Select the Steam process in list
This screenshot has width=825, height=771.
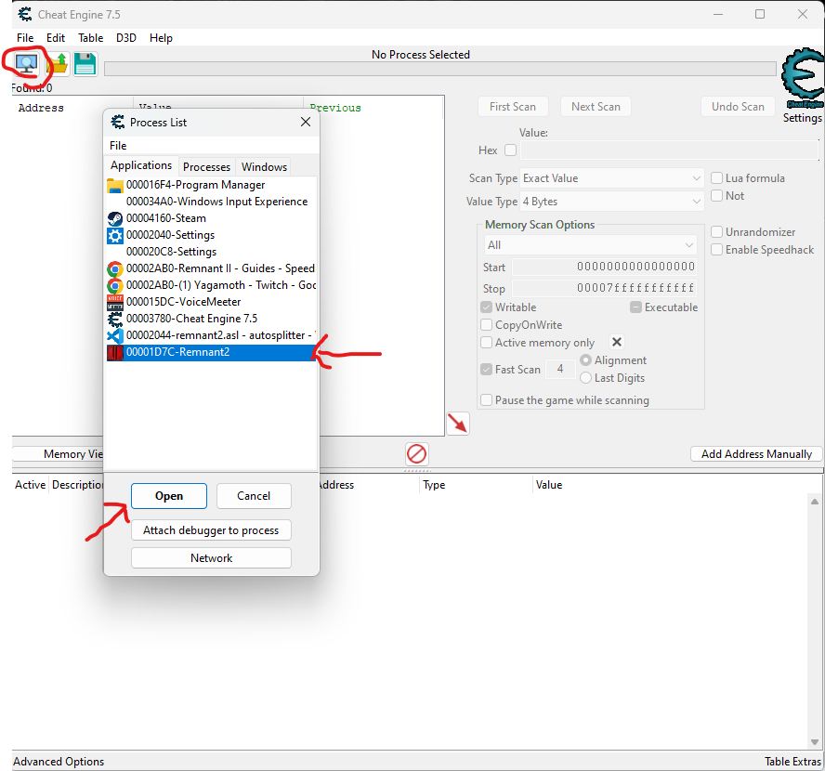click(x=211, y=218)
